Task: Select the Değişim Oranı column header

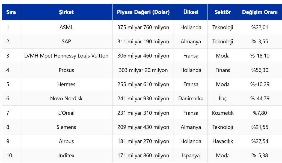Action: point(260,12)
